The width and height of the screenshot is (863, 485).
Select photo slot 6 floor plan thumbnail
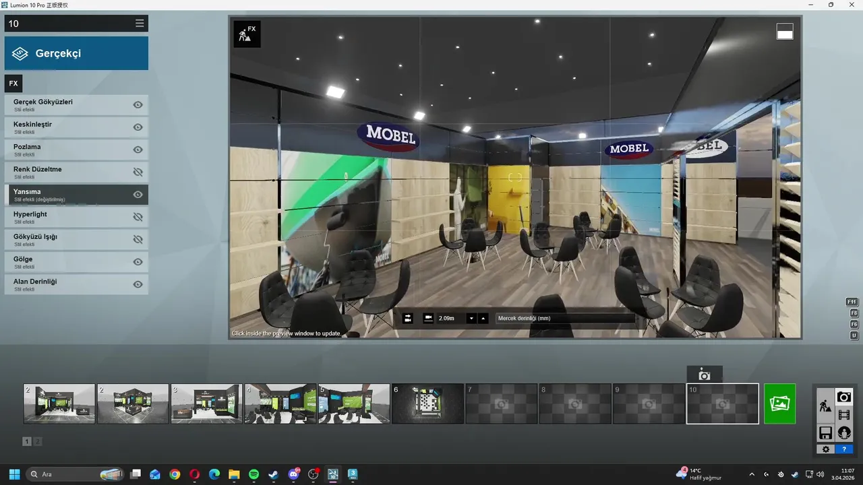click(x=427, y=403)
